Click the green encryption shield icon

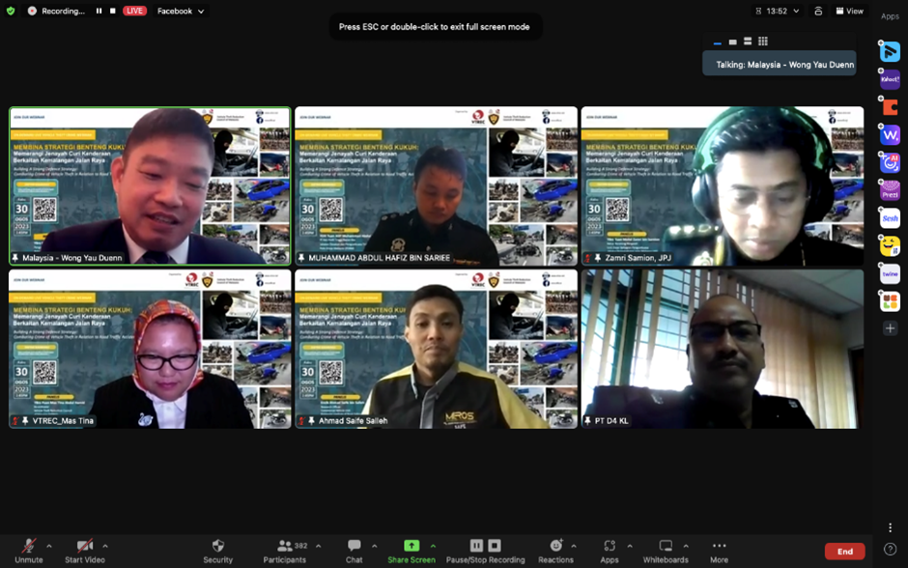(12, 11)
